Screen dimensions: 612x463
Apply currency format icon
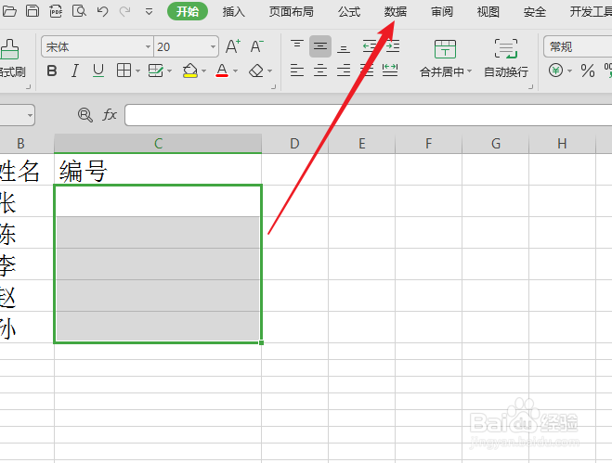coord(555,71)
